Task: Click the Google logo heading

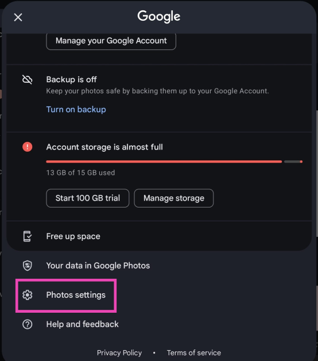Action: tap(159, 17)
